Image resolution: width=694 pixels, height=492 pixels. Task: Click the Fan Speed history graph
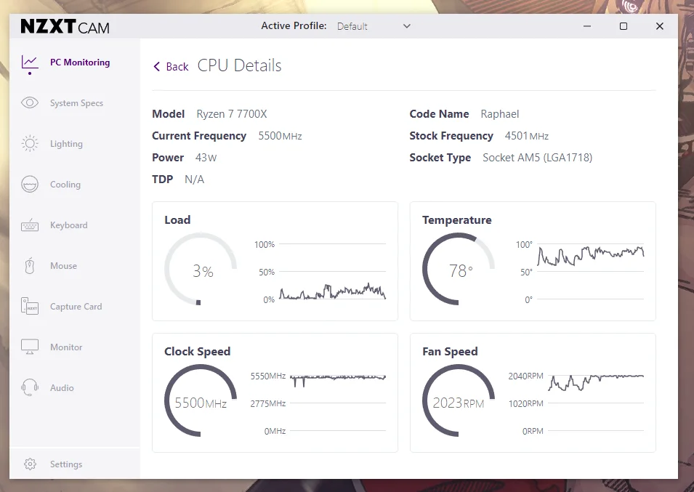click(x=596, y=403)
